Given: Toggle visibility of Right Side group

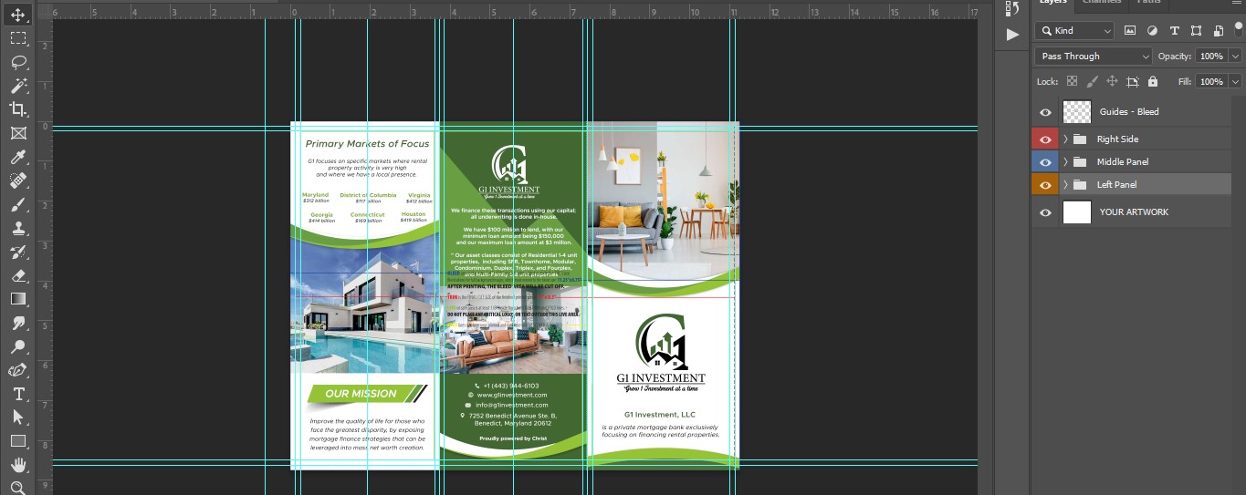Looking at the screenshot, I should [x=1046, y=139].
